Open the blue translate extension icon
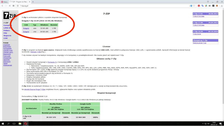The width and height of the screenshot is (224, 126). click(202, 6)
